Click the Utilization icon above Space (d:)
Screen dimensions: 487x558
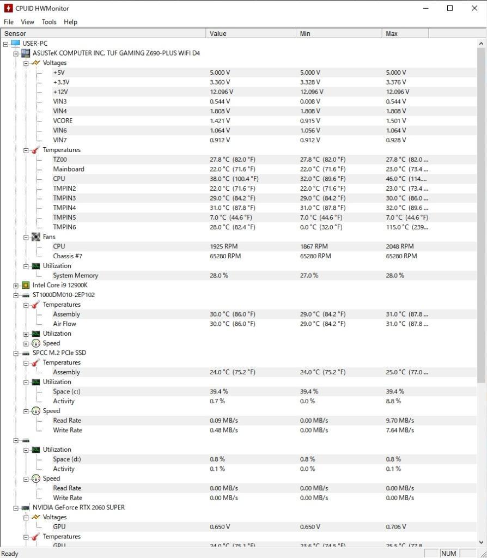(36, 450)
